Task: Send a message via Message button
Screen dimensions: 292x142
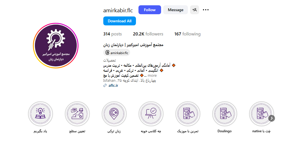Action: (176, 10)
